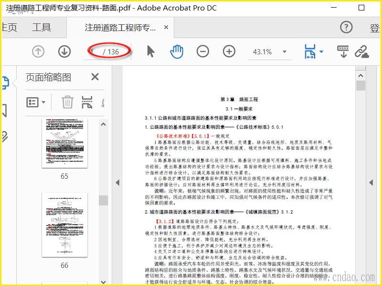Collapse left navigation pane arrow
The width and height of the screenshot is (382, 286).
click(117, 183)
